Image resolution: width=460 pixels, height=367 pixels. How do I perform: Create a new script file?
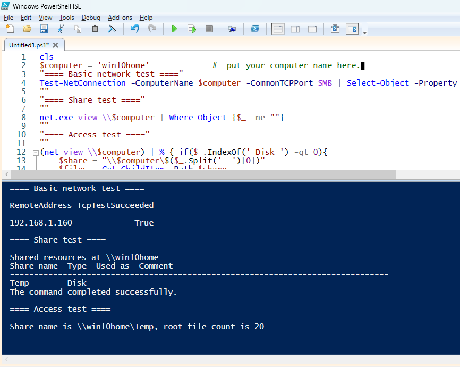[10, 29]
